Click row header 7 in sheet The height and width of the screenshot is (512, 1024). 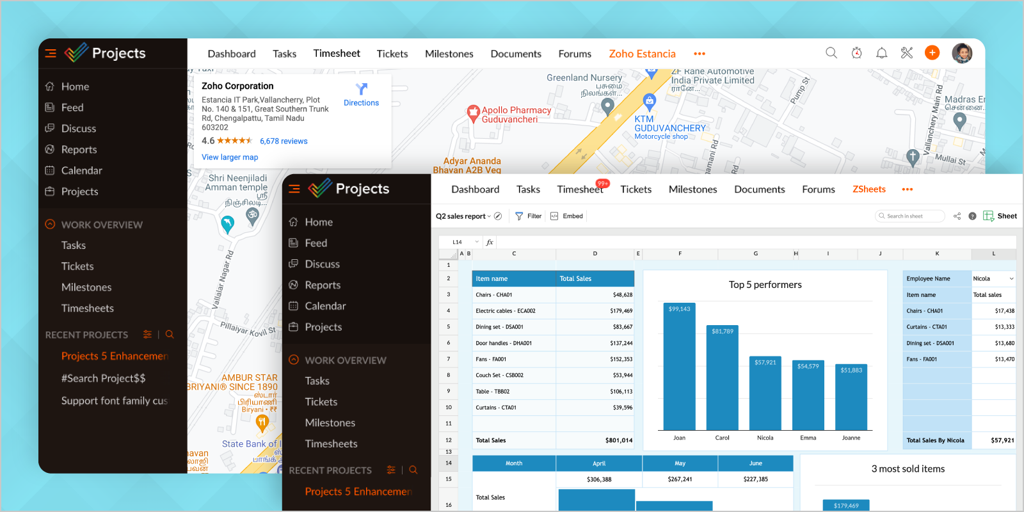[x=449, y=359]
